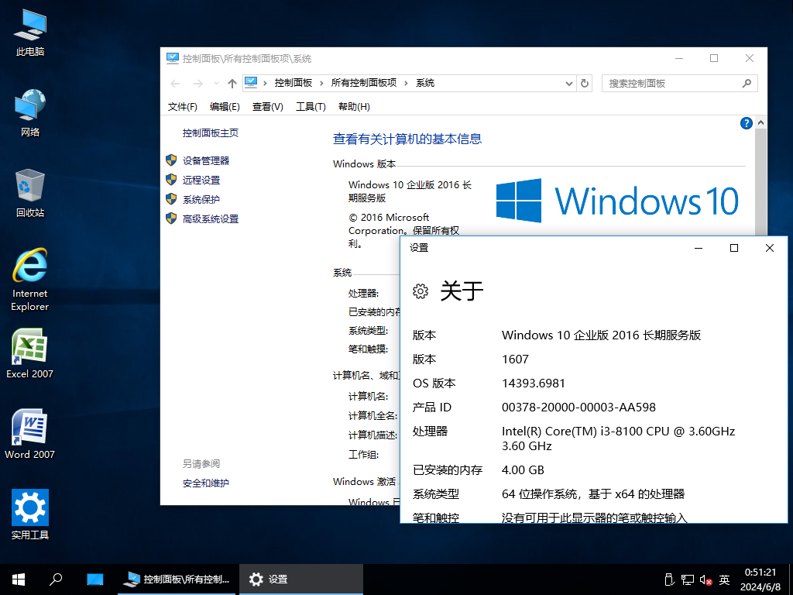The height and width of the screenshot is (595, 793).
Task: Open 设备管理器 (Device Manager) link
Action: pyautogui.click(x=205, y=160)
